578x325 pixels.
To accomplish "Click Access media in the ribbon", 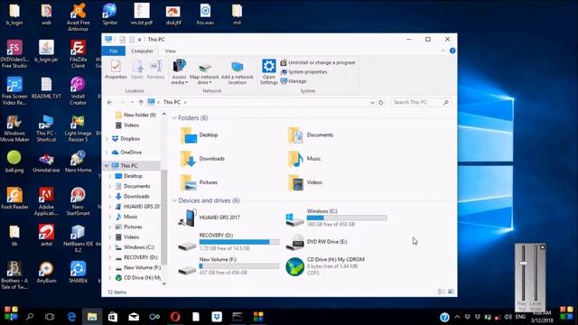I will pos(179,72).
